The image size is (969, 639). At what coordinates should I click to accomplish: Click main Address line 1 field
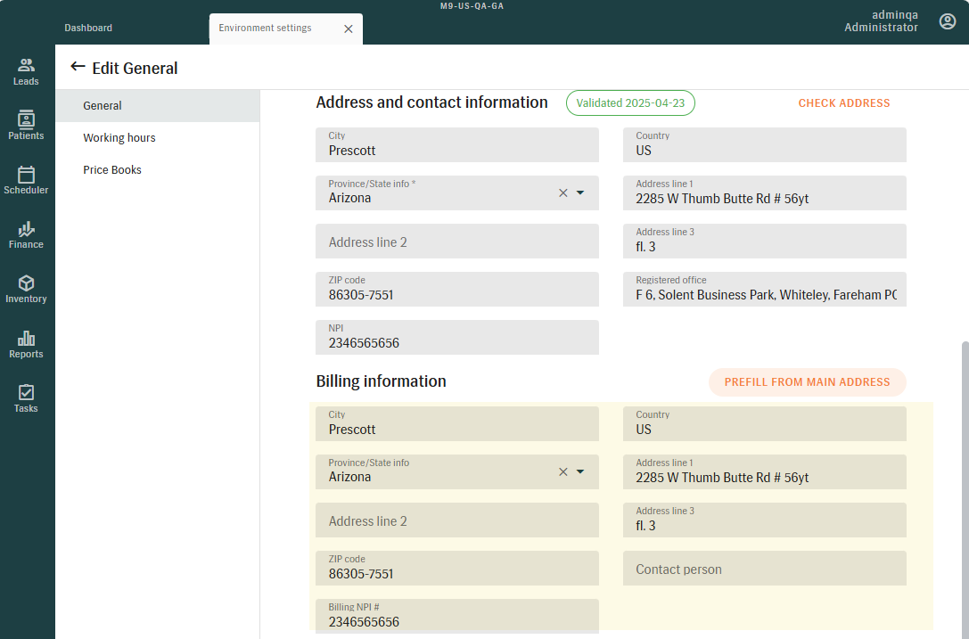(x=765, y=193)
